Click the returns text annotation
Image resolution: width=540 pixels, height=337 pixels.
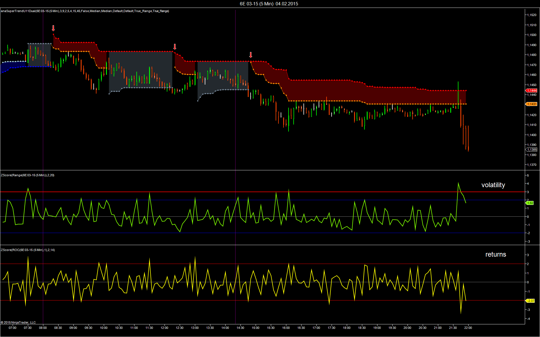point(496,254)
